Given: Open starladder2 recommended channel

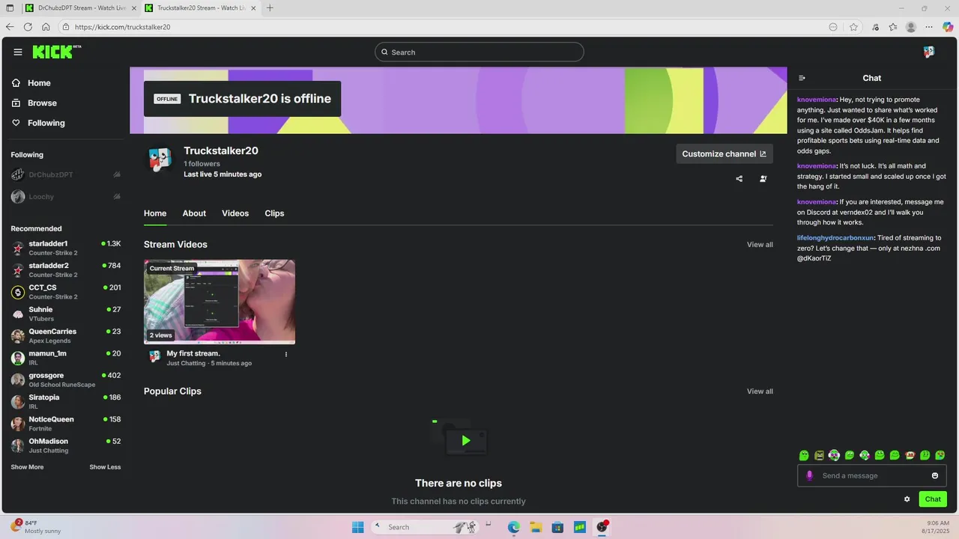Looking at the screenshot, I should coord(66,269).
